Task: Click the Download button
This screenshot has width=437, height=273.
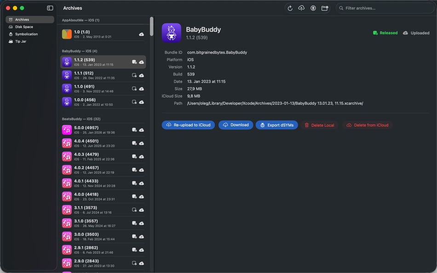Action: pyautogui.click(x=236, y=125)
